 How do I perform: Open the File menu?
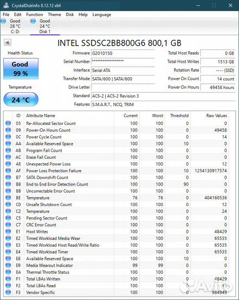coord(6,14)
